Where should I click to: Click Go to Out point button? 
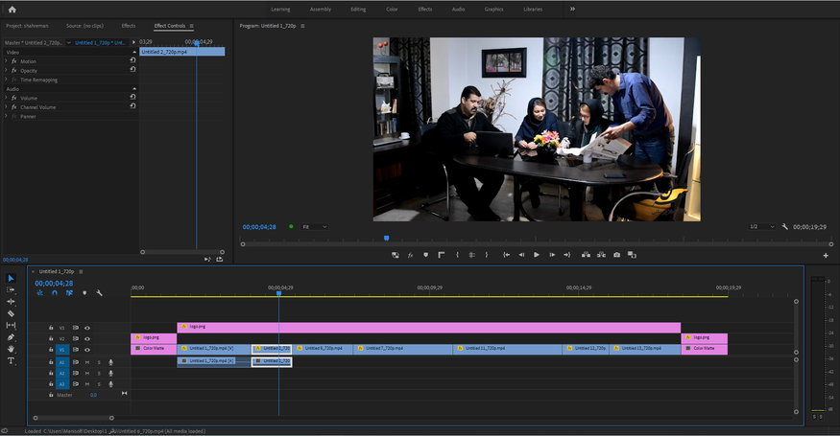click(566, 255)
